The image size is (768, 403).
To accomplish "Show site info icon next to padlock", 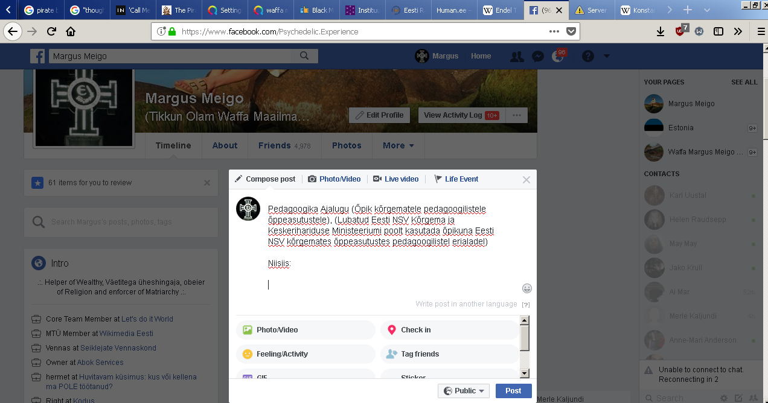I will click(161, 31).
